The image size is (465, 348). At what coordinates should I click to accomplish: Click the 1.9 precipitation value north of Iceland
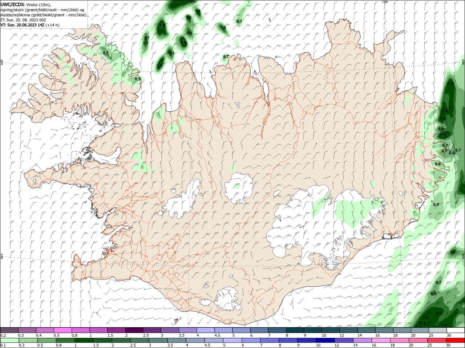click(x=184, y=42)
